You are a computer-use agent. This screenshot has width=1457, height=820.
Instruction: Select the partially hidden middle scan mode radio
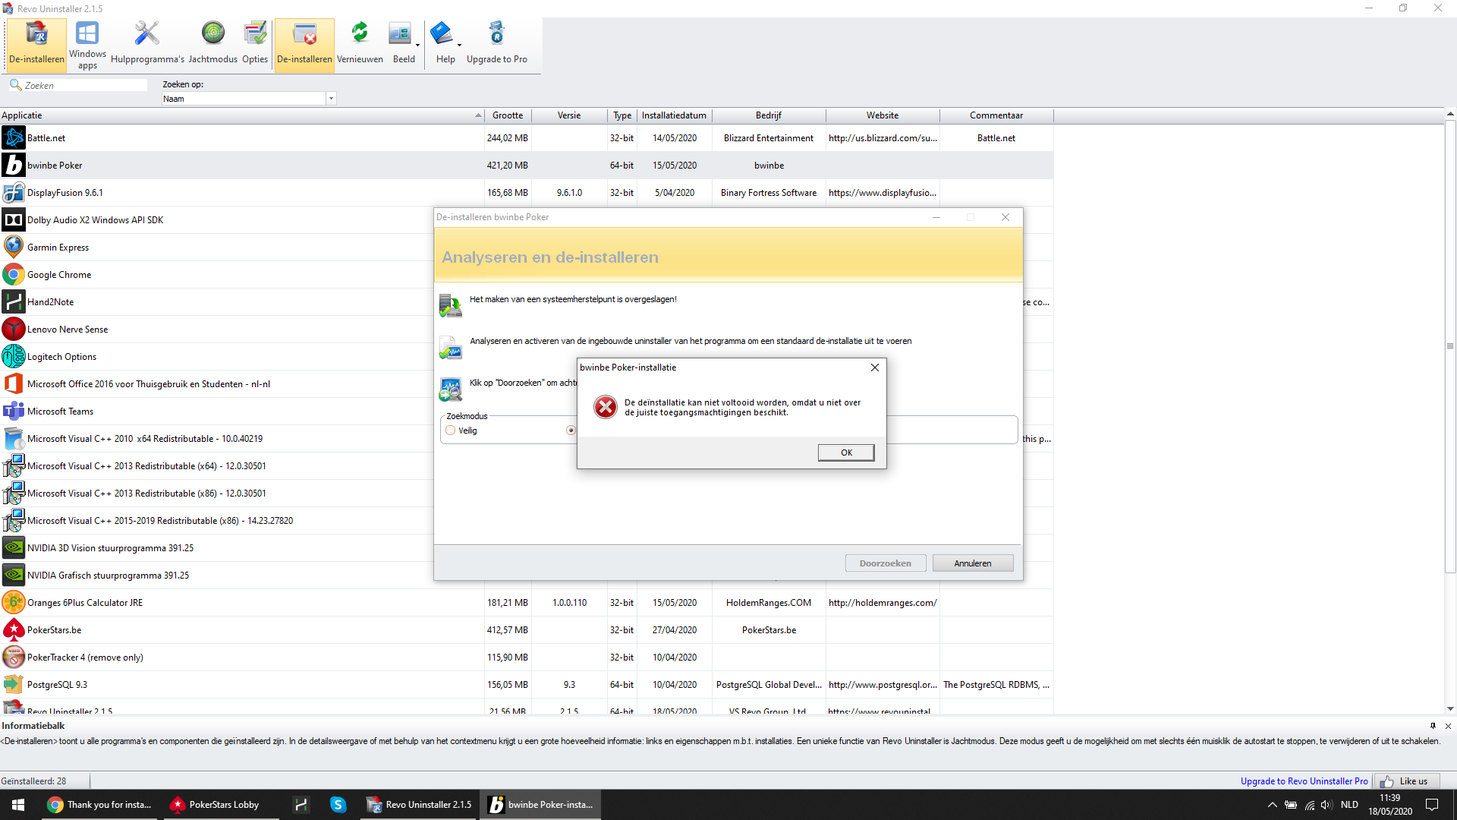[571, 430]
